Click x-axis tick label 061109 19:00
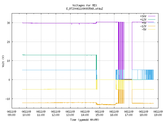 pyautogui.click(x=158, y=113)
